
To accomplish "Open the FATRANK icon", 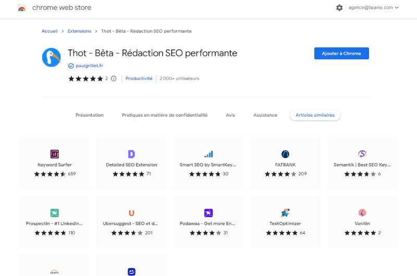I will 285,154.
